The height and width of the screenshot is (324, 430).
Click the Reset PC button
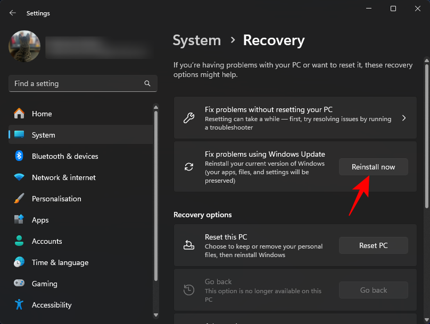click(373, 245)
